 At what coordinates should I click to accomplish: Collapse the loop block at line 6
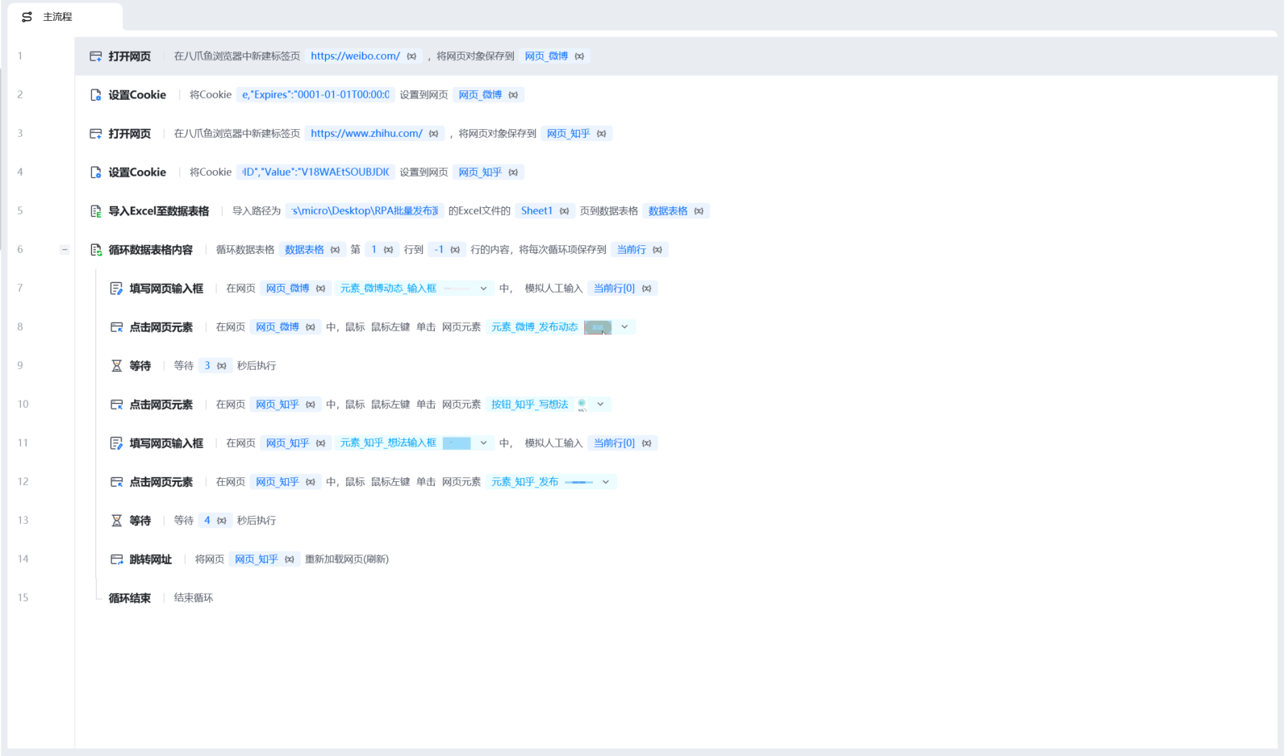pyautogui.click(x=65, y=250)
